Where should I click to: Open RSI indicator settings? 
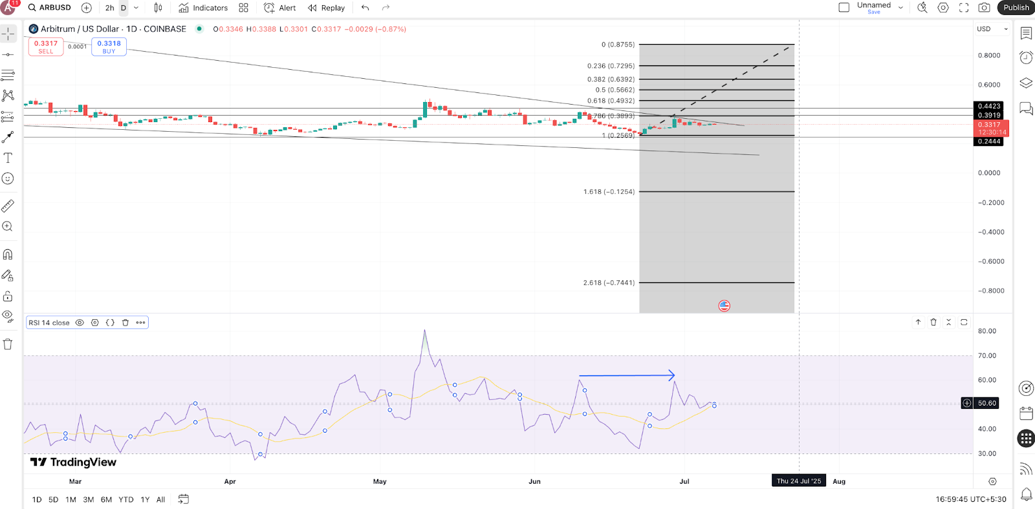tap(95, 322)
